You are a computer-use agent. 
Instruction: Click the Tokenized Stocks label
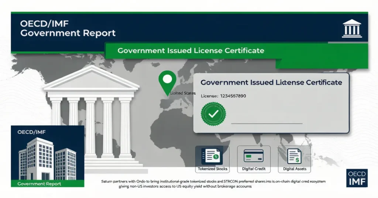coord(212,169)
